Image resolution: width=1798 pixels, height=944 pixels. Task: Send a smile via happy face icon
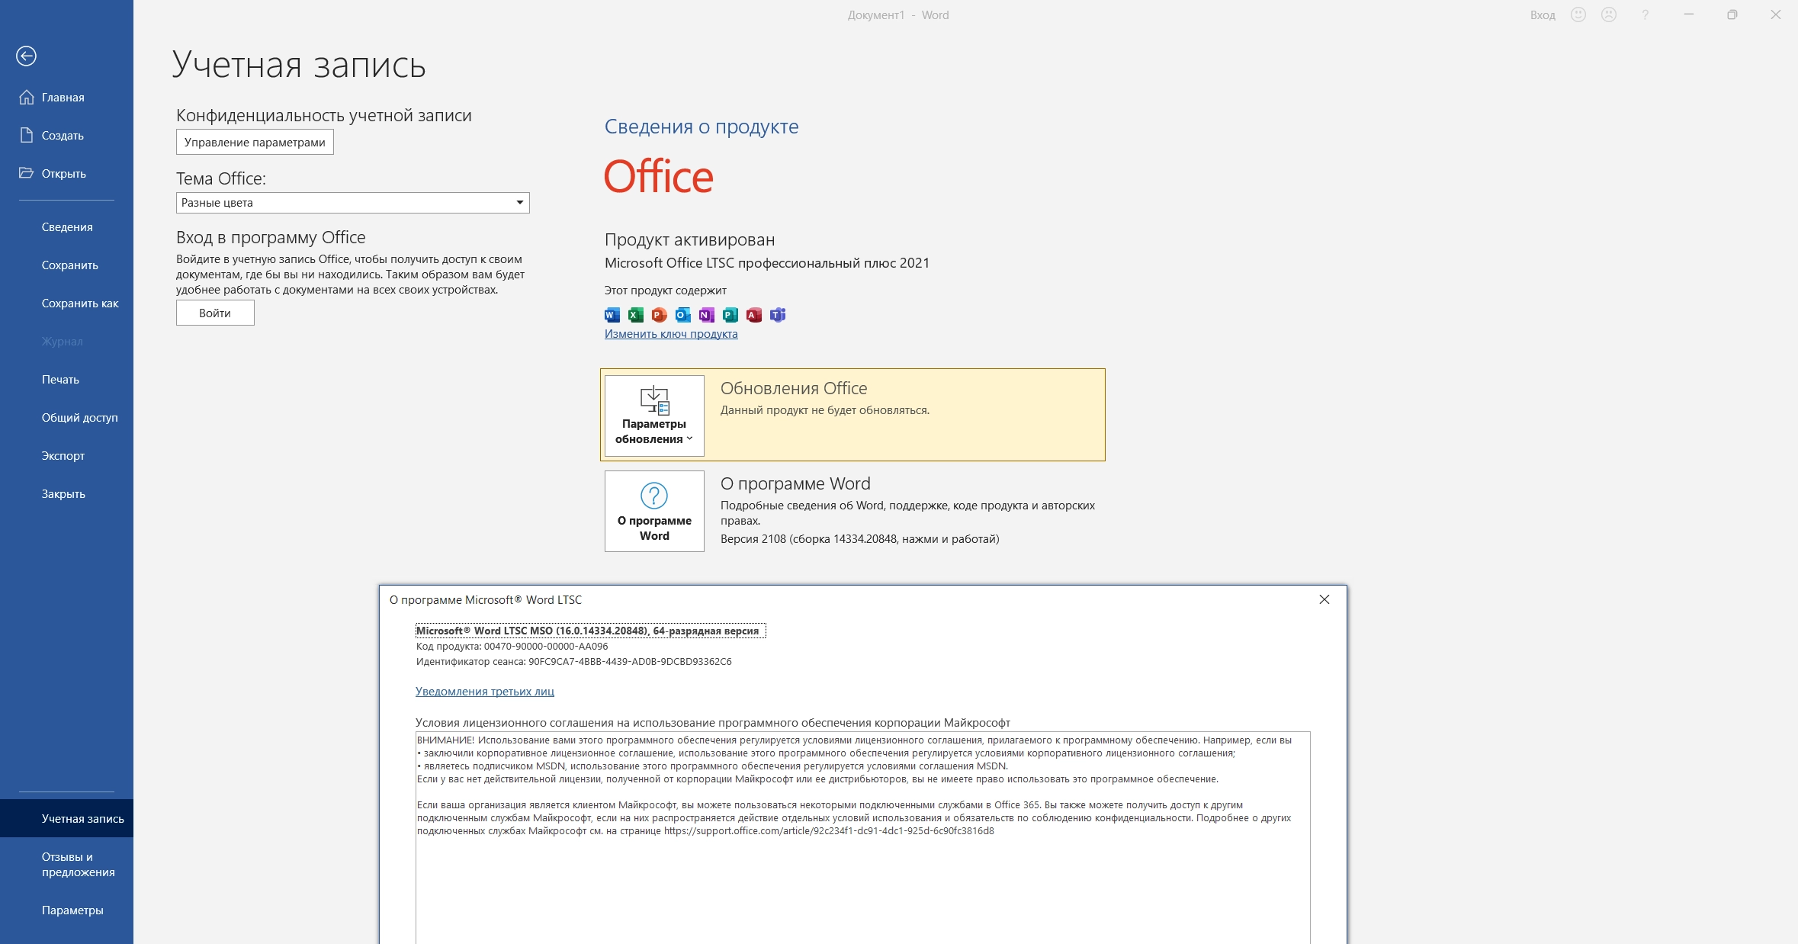[x=1578, y=14]
